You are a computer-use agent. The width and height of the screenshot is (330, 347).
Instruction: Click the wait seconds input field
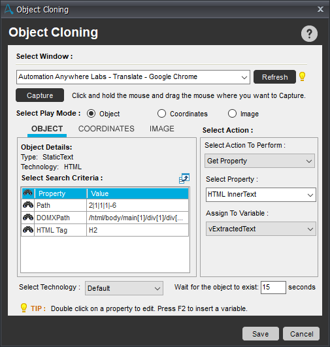click(273, 288)
